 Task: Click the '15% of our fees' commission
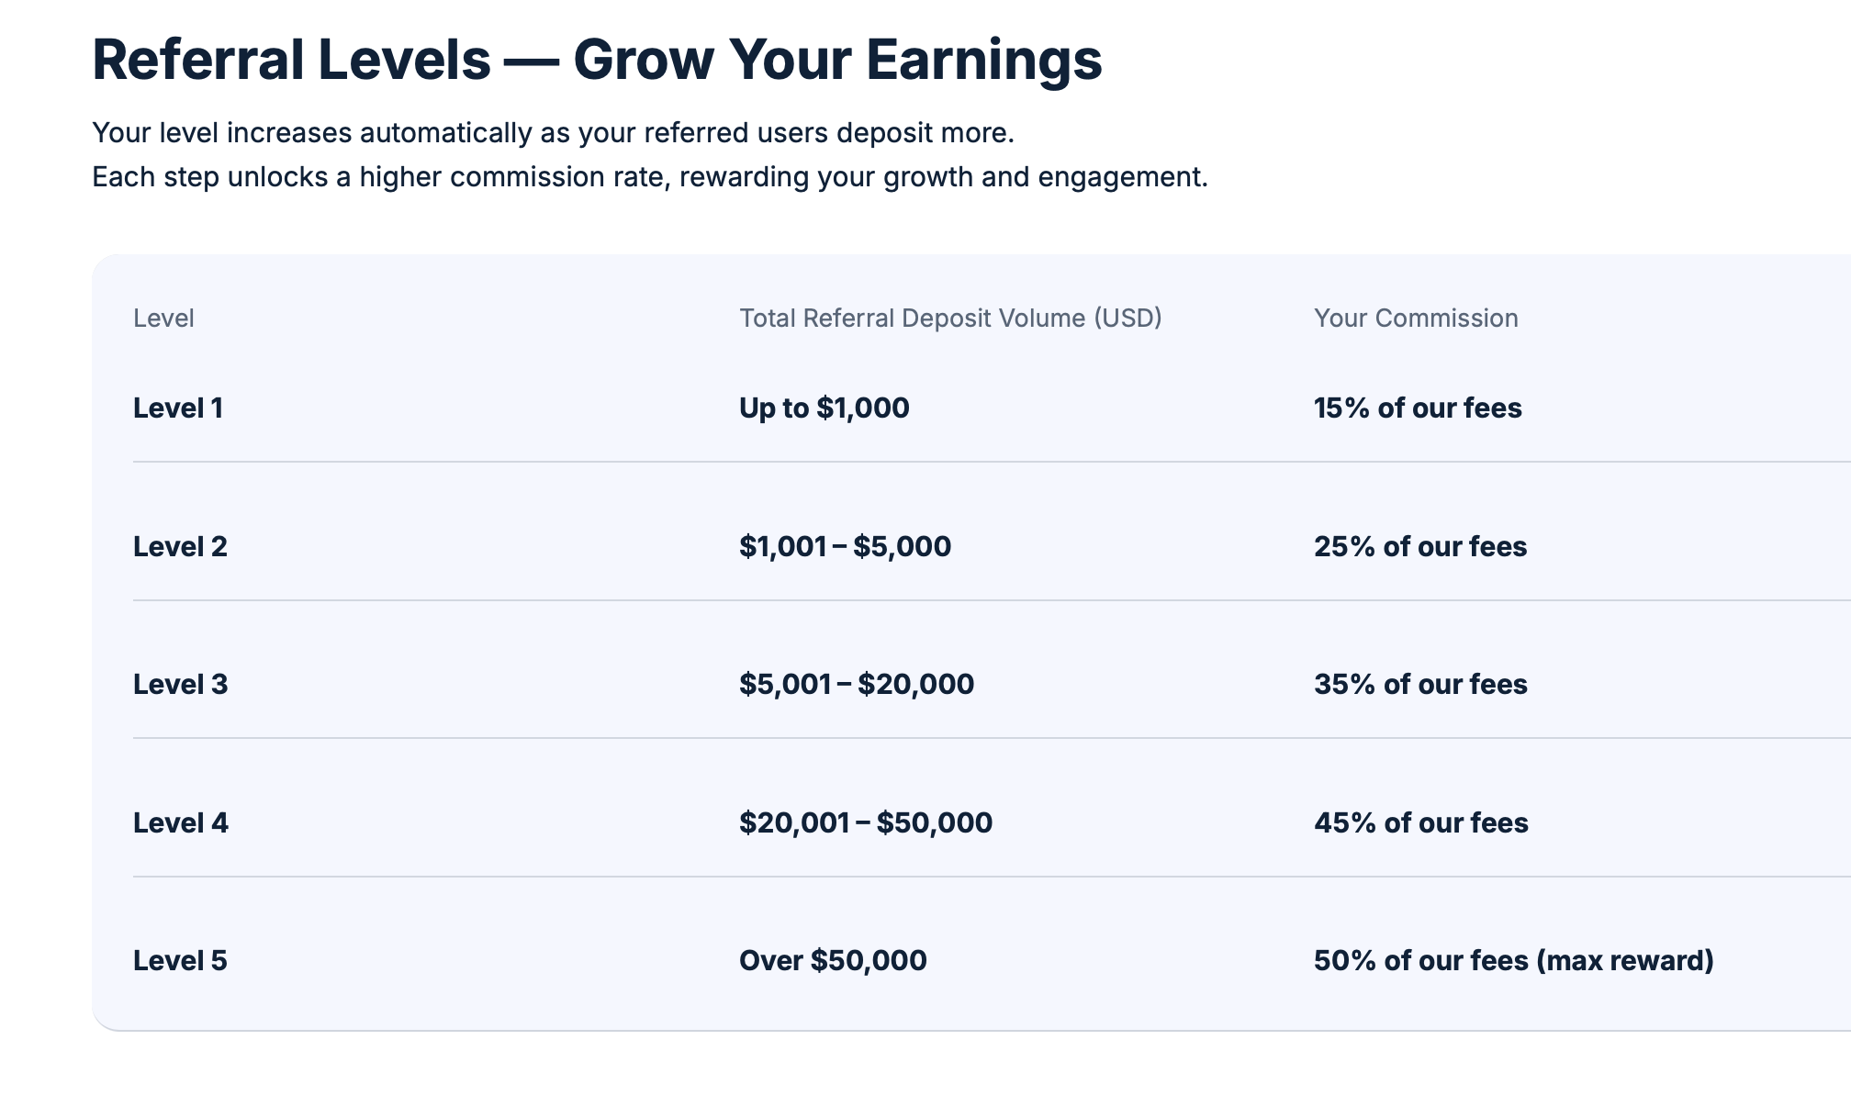pos(1418,408)
